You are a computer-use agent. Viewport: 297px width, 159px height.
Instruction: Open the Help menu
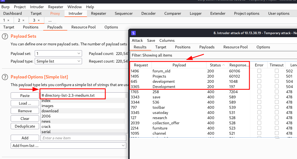coord(90,7)
